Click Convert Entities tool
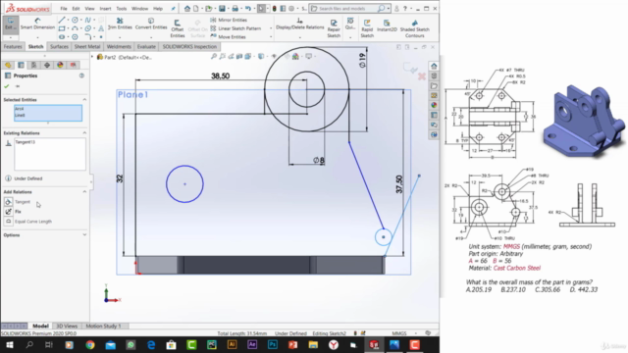The image size is (628, 353). click(x=151, y=24)
